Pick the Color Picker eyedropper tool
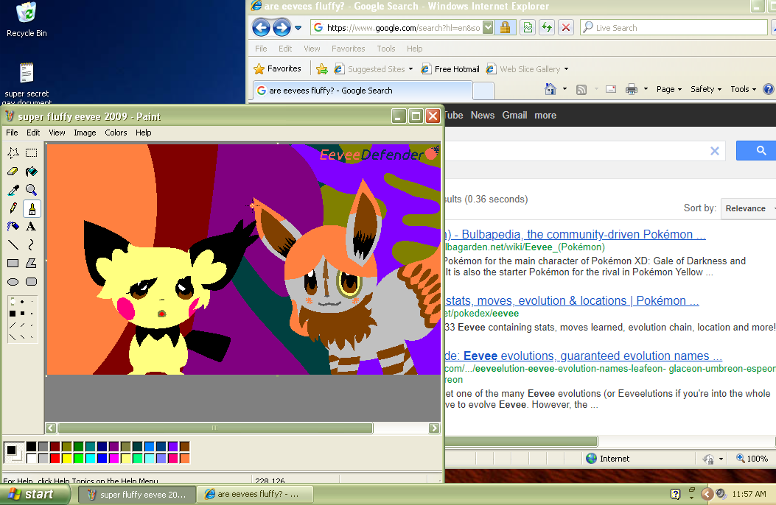 click(x=13, y=190)
